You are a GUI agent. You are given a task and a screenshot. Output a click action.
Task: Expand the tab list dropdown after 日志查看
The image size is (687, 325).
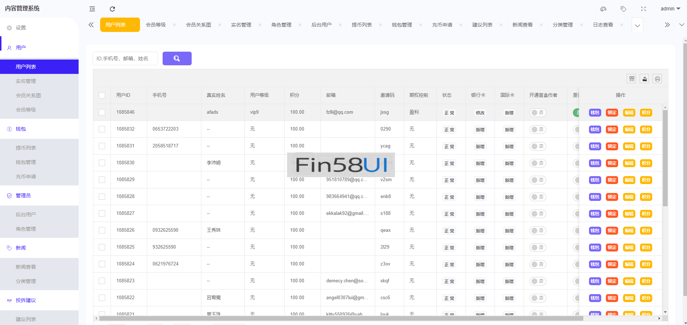637,25
